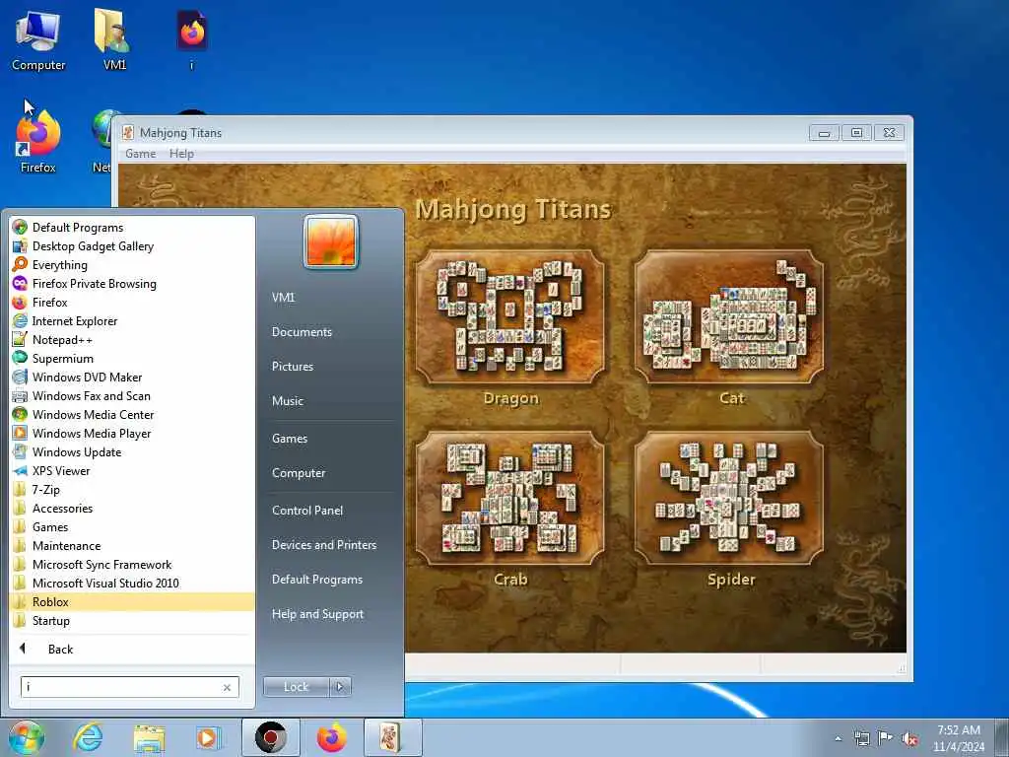
Task: Click the Lock button
Action: point(296,687)
